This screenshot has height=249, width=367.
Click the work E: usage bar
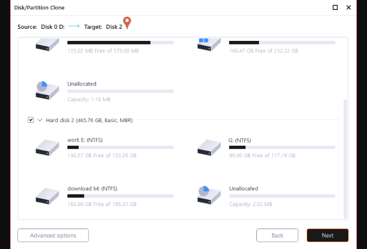point(120,147)
